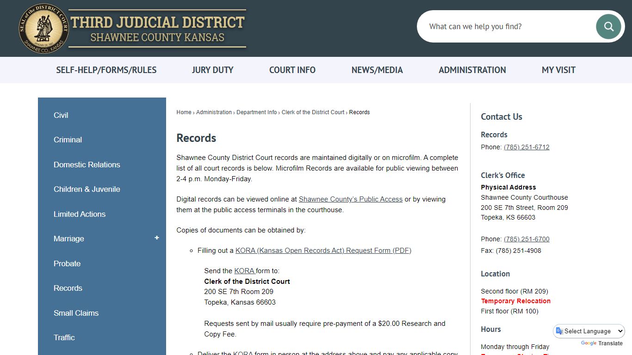Click 'Second floor (RM 209)' location text

(x=514, y=291)
